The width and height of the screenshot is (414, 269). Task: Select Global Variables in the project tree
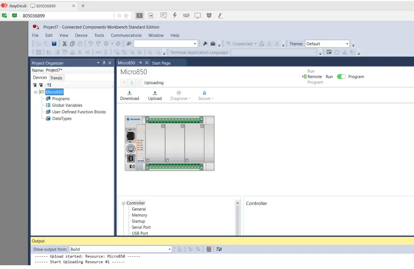coord(67,105)
